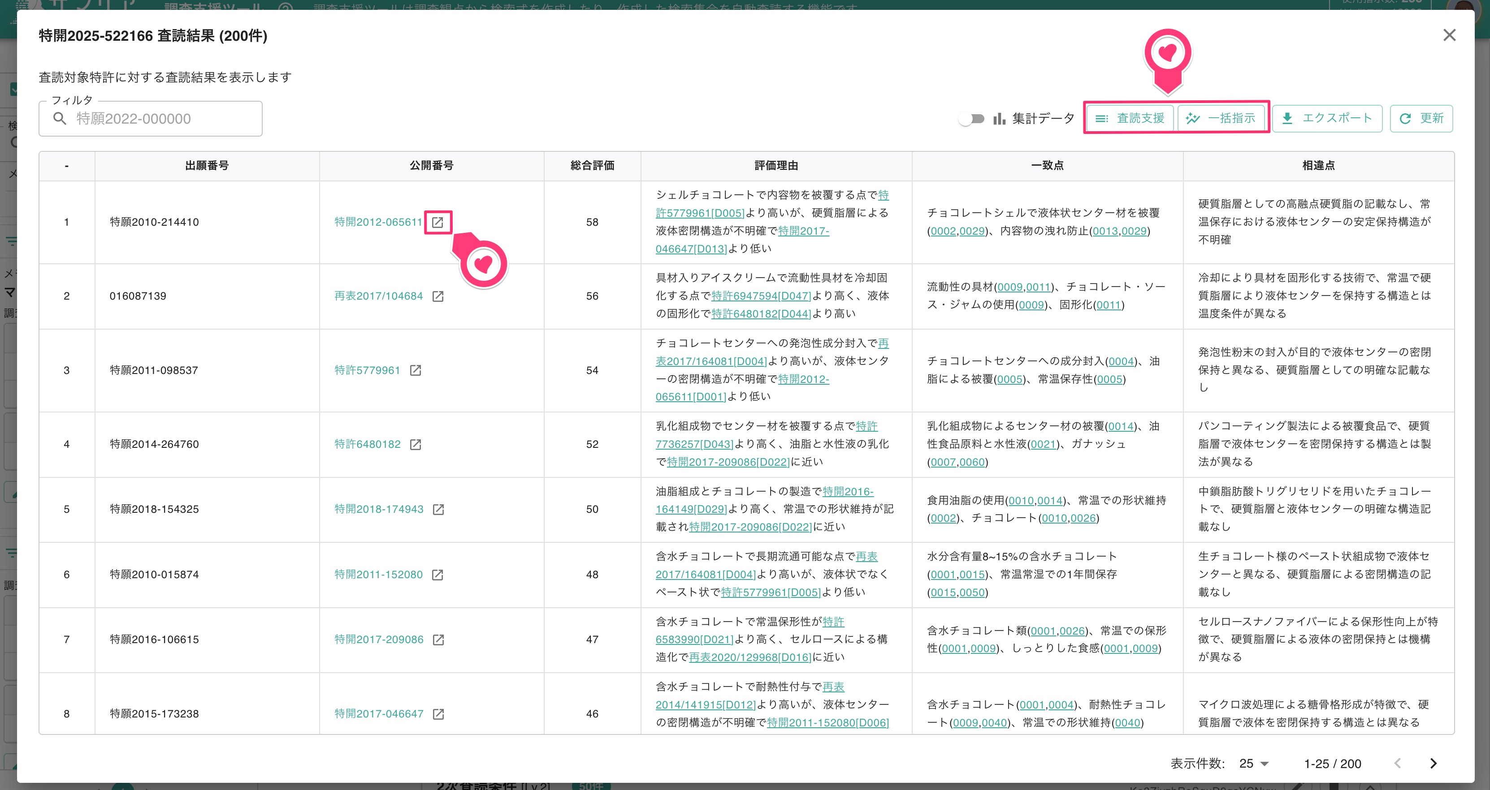The height and width of the screenshot is (790, 1490).
Task: Click the search magnifier icon in filter
Action: click(60, 119)
